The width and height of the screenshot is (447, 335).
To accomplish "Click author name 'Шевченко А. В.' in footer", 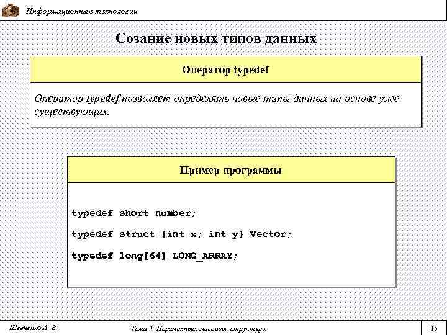I will click(33, 328).
